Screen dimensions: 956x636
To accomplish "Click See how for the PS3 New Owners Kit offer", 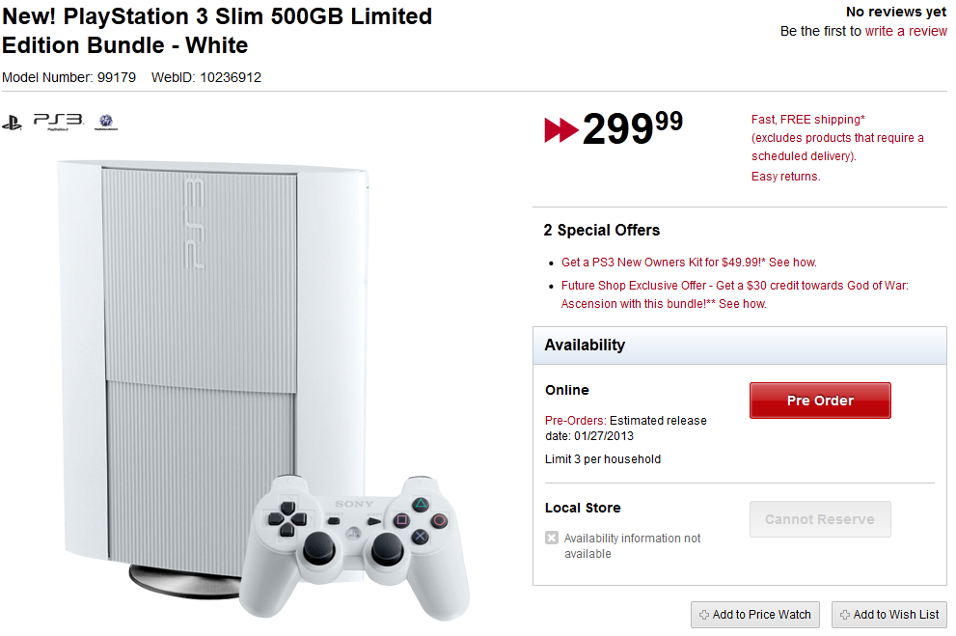I will tap(792, 262).
